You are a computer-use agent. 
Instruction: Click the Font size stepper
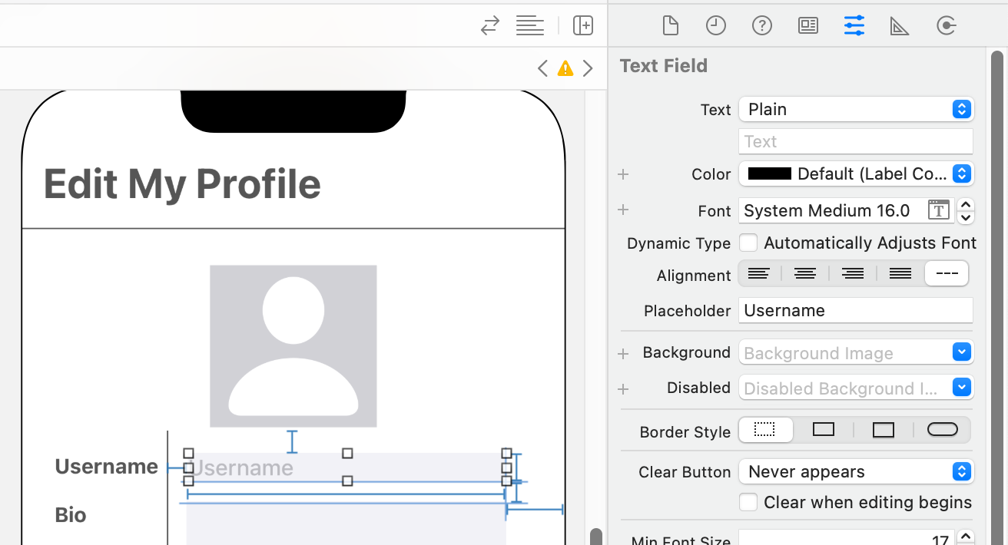click(967, 210)
